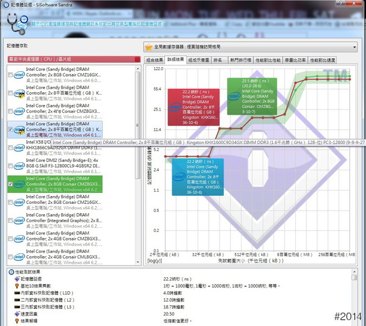
Task: Click the Intel icon of the Intel X58 I/O row
Action: click(19, 148)
